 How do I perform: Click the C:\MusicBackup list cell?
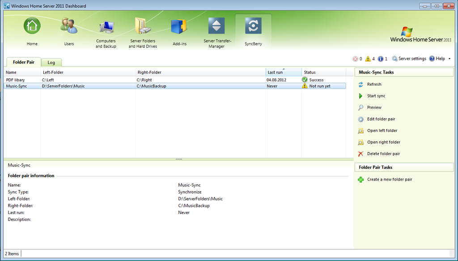pos(151,86)
